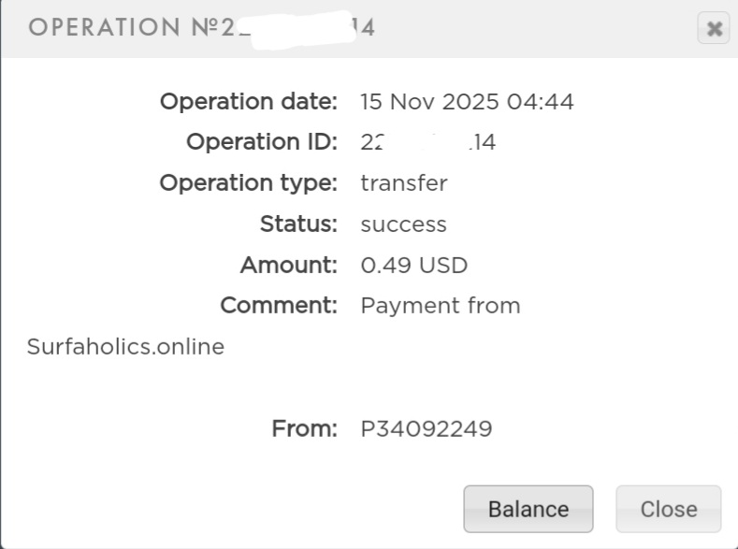Click the partially hidden Operation ID value
This screenshot has width=738, height=549.
pos(427,143)
